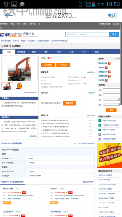Viewport: 122px width, 217px height.
Task: Open the 查看全部代理商>> link
Action: pyautogui.click(x=89, y=182)
